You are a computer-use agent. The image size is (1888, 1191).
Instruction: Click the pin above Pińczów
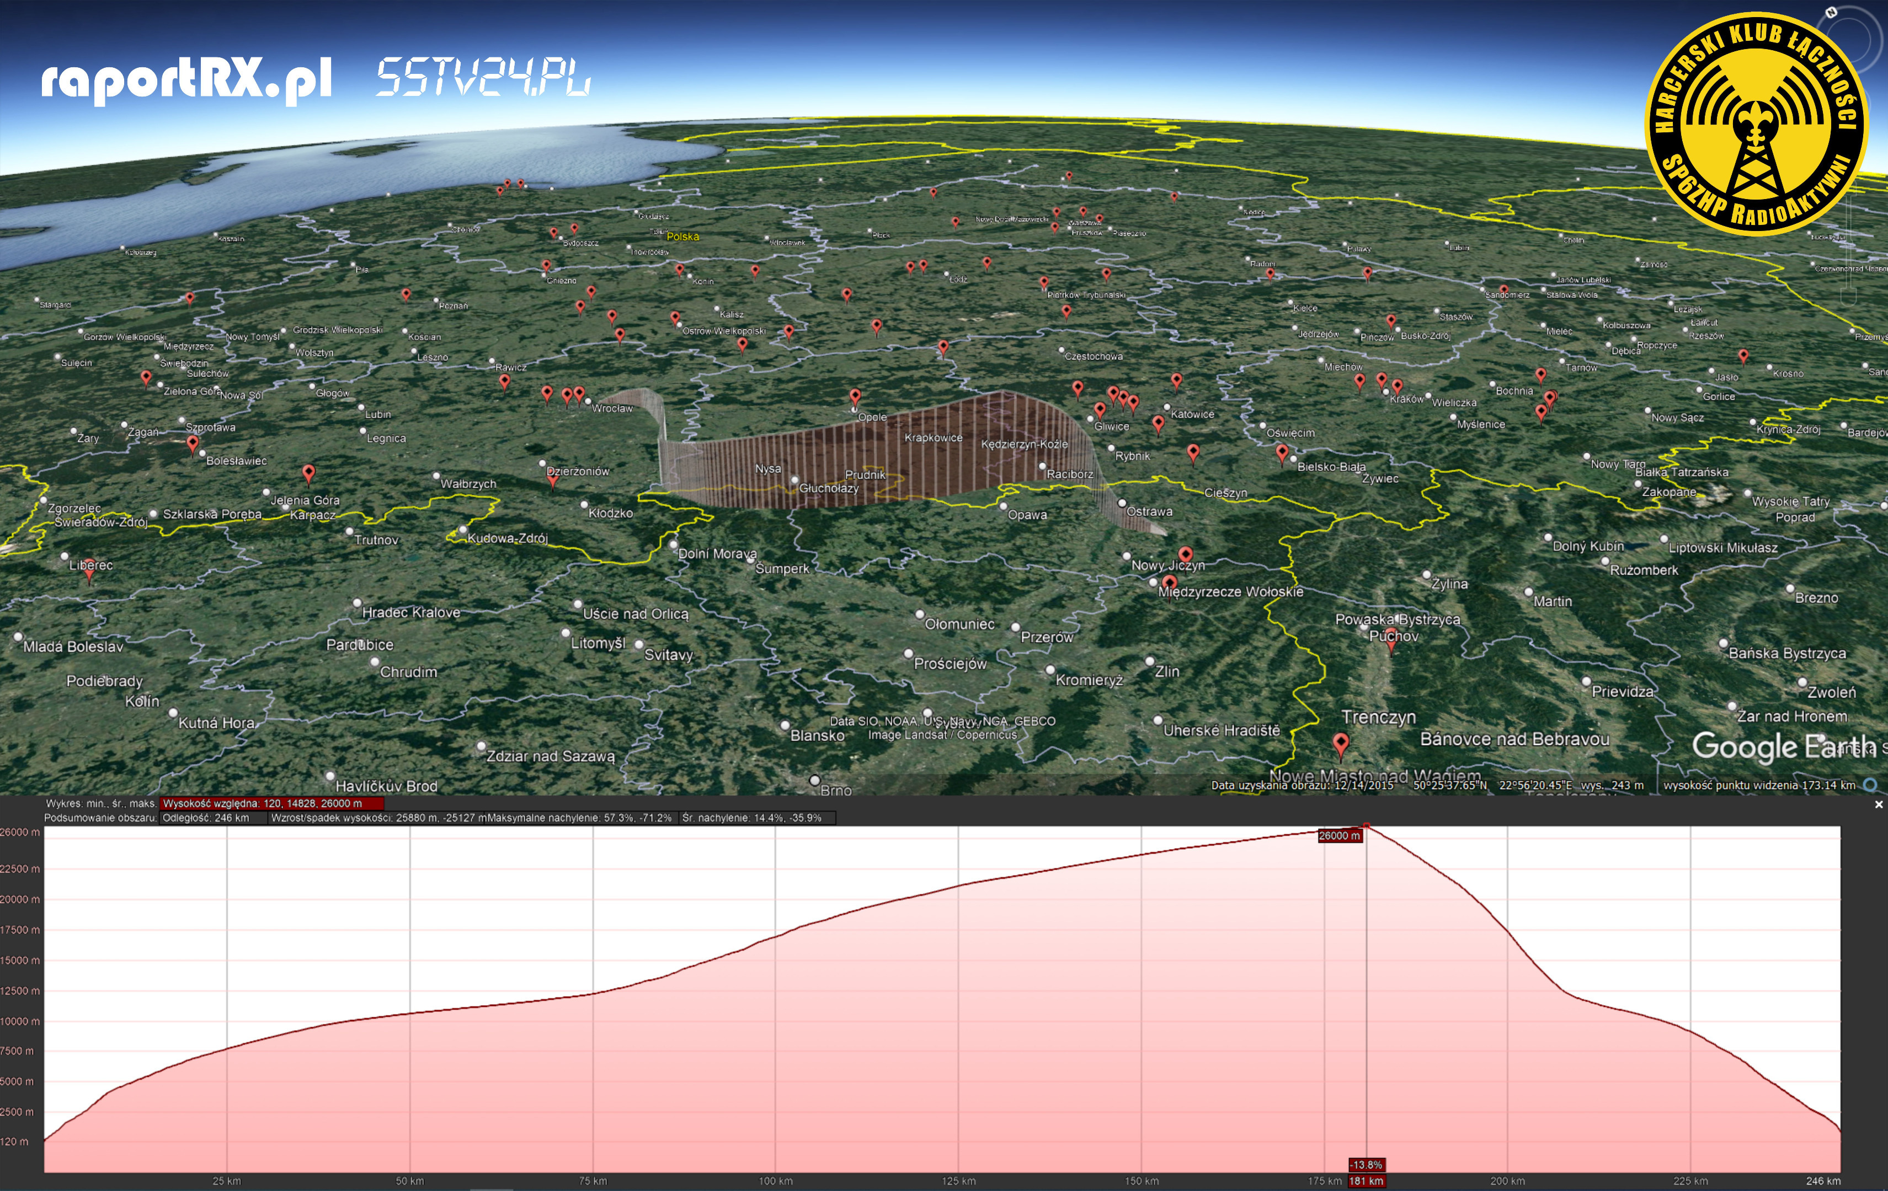(1391, 321)
